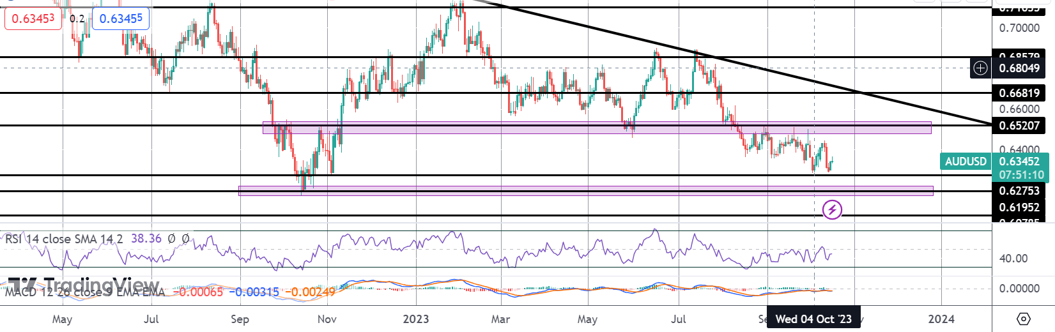Click the current price 0.63452 countdown label
This screenshot has width=1055, height=332.
click(1020, 168)
